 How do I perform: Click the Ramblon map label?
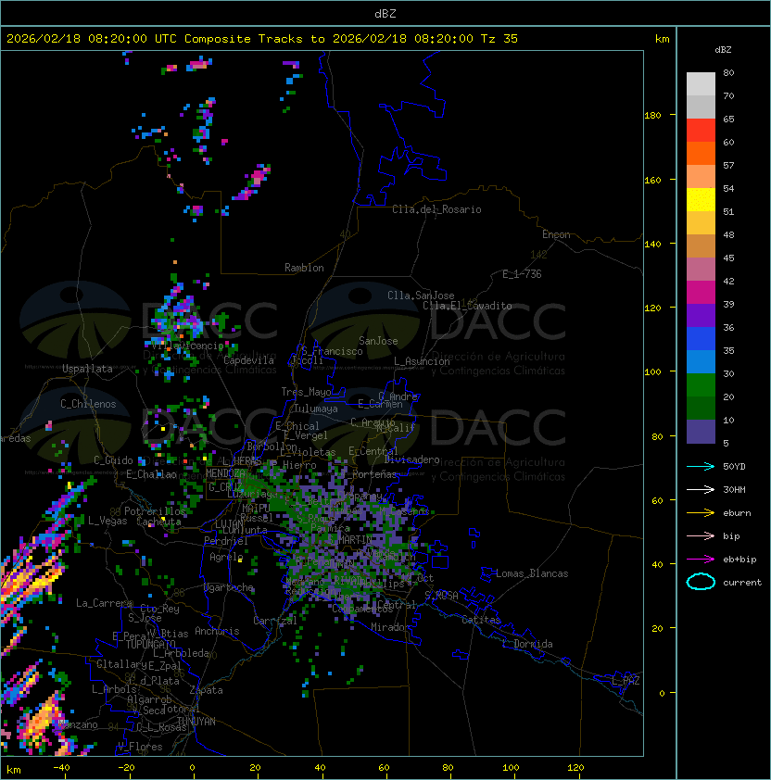(x=304, y=268)
